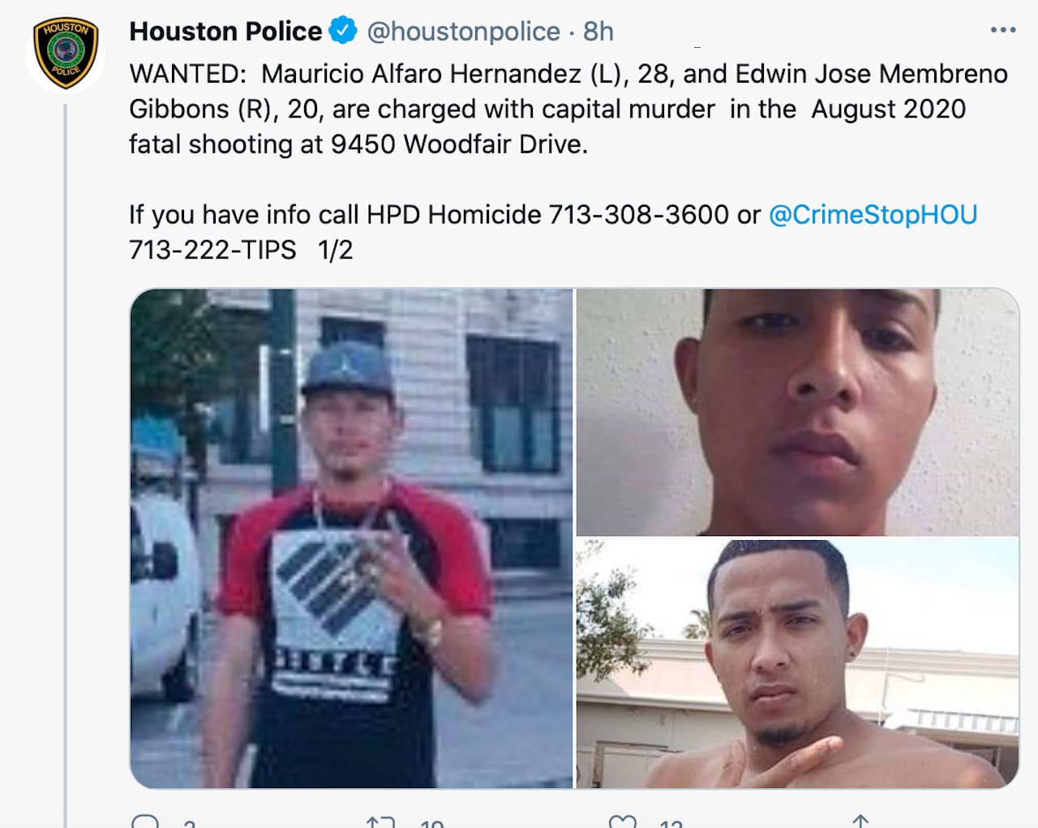Click the Houston Police display name
Image resolution: width=1038 pixels, height=828 pixels.
click(225, 32)
